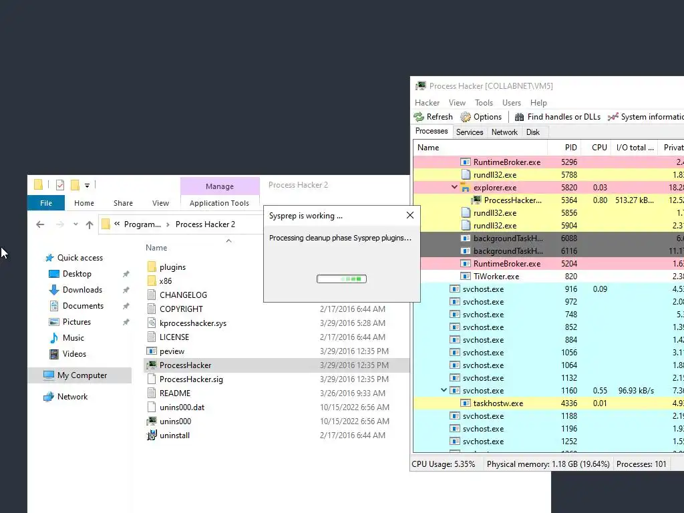Click the unins000 application icon

(152, 421)
